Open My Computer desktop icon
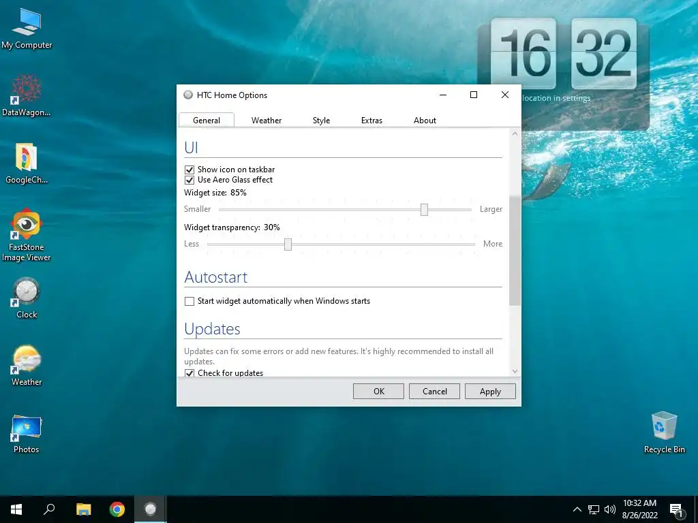Image resolution: width=698 pixels, height=523 pixels. [x=27, y=29]
